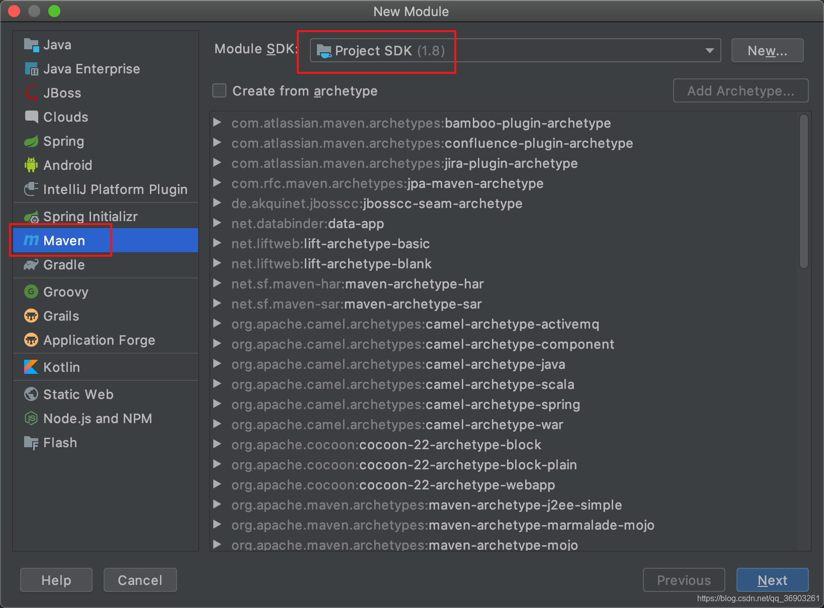Select Java module type label
This screenshot has width=824, height=608.
pos(57,45)
